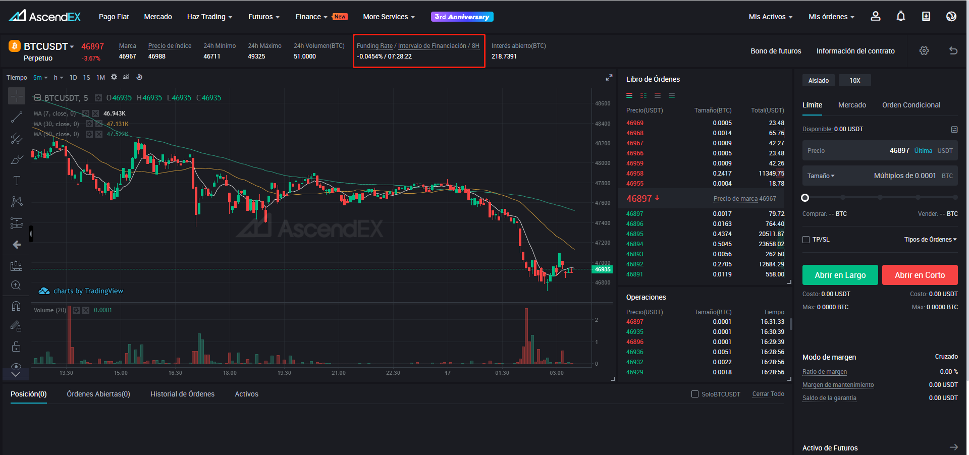969x455 pixels.
Task: Remove the MA (7, close, 0) indicator
Action: [x=95, y=113]
